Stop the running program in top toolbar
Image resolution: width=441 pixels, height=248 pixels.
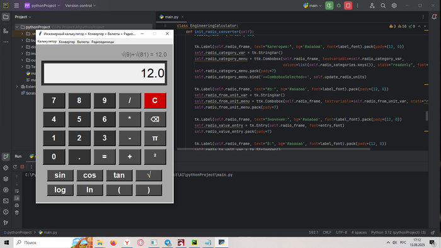pyautogui.click(x=348, y=5)
